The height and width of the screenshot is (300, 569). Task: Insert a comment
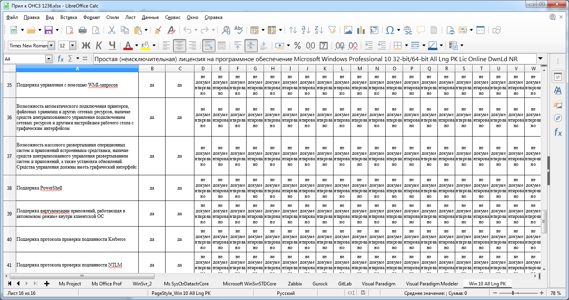pyautogui.click(x=421, y=30)
